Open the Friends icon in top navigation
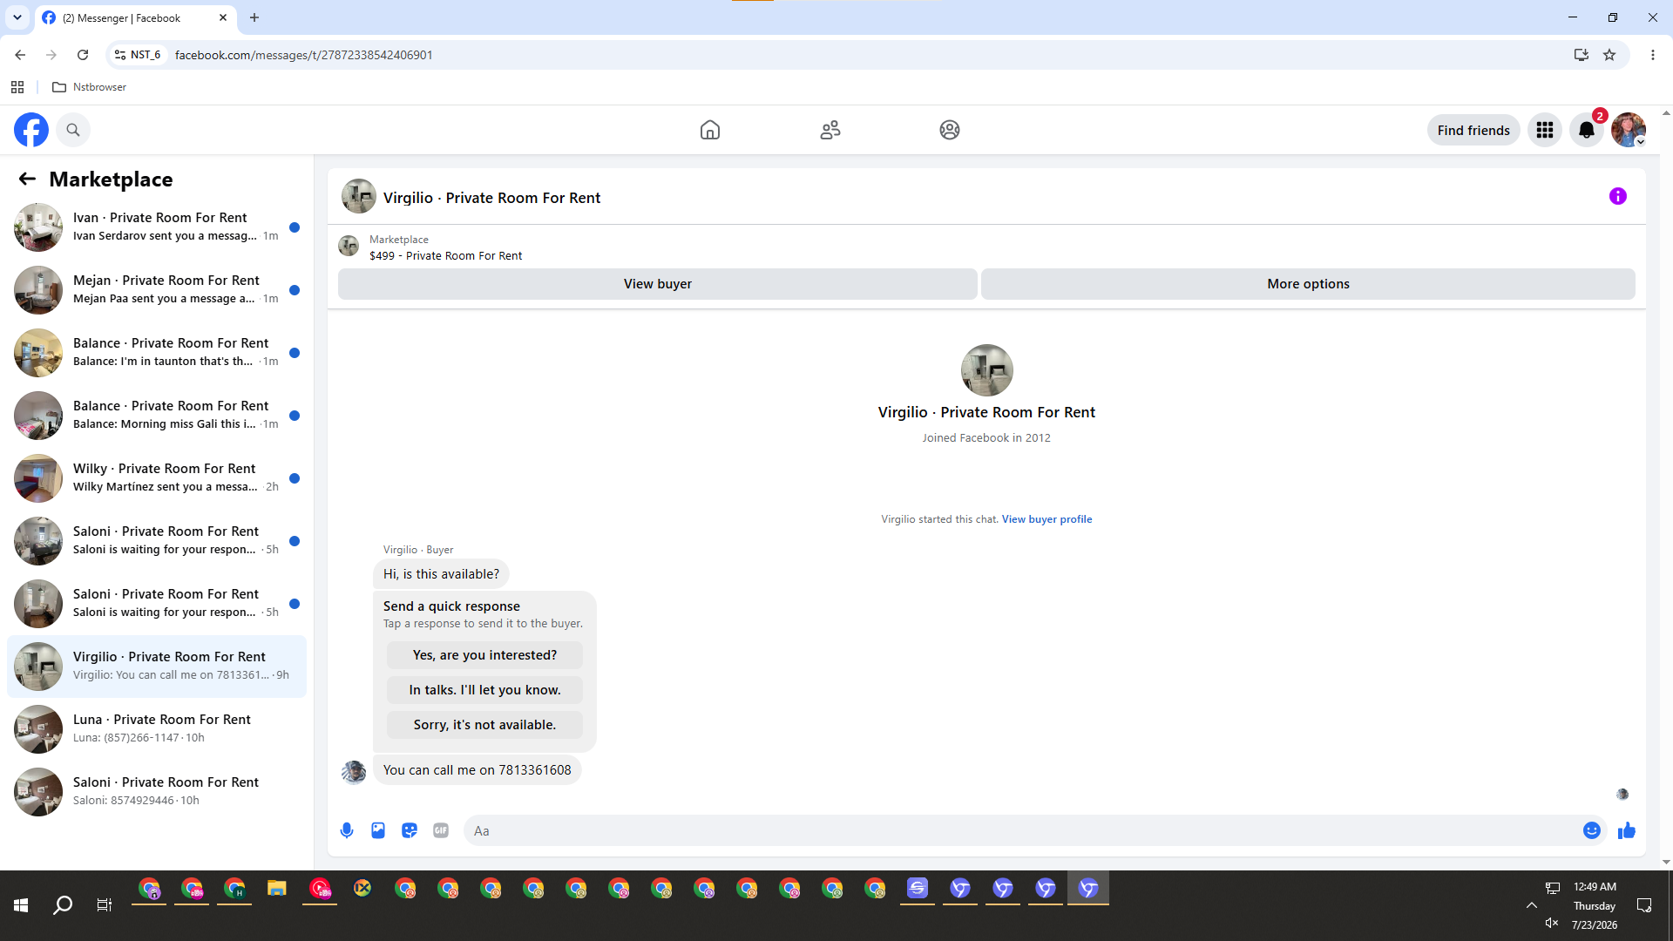 [830, 130]
